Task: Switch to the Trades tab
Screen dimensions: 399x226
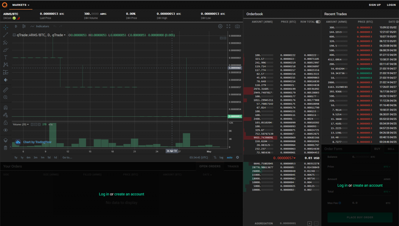Action: (233, 166)
